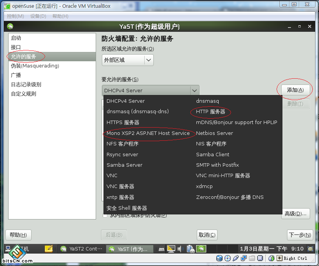Click the keyboard tray icon
319x266 pixels.
[161, 249]
